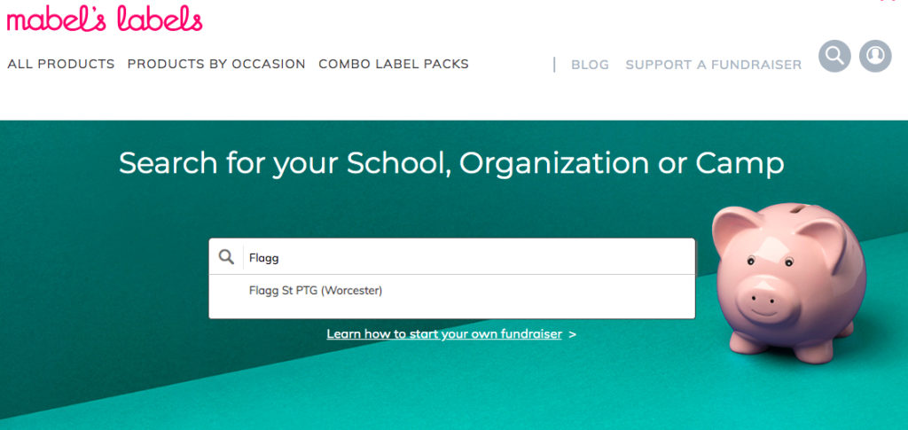Click the vertical divider before Blog
Viewport: 908px width, 430px height.
pos(554,64)
